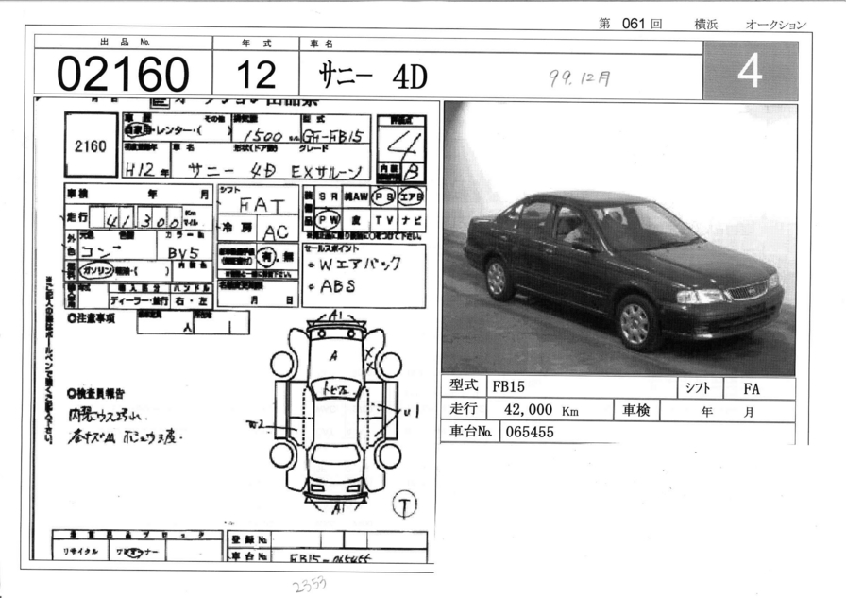
Task: Click the TV equipment cell
Action: (384, 220)
